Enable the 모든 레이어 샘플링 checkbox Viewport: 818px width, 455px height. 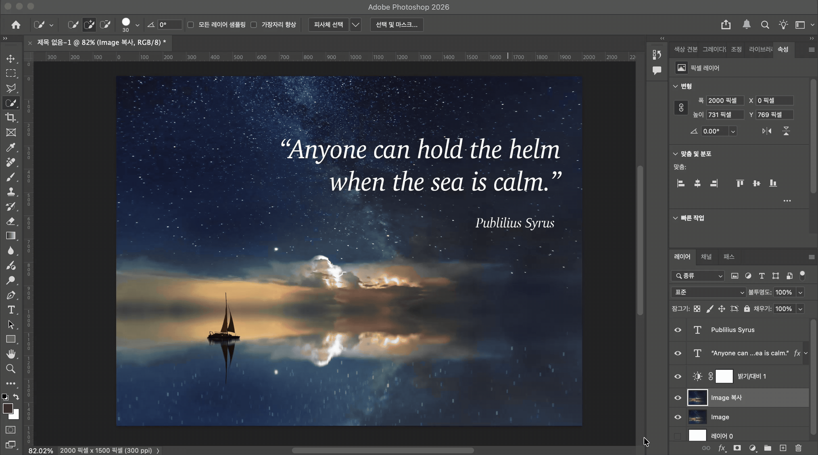(x=191, y=25)
